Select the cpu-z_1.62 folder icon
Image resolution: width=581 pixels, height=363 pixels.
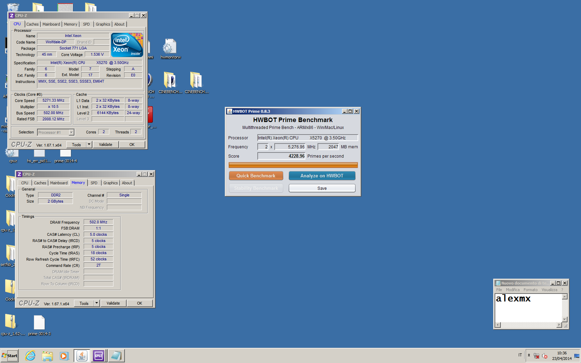[x=12, y=325]
